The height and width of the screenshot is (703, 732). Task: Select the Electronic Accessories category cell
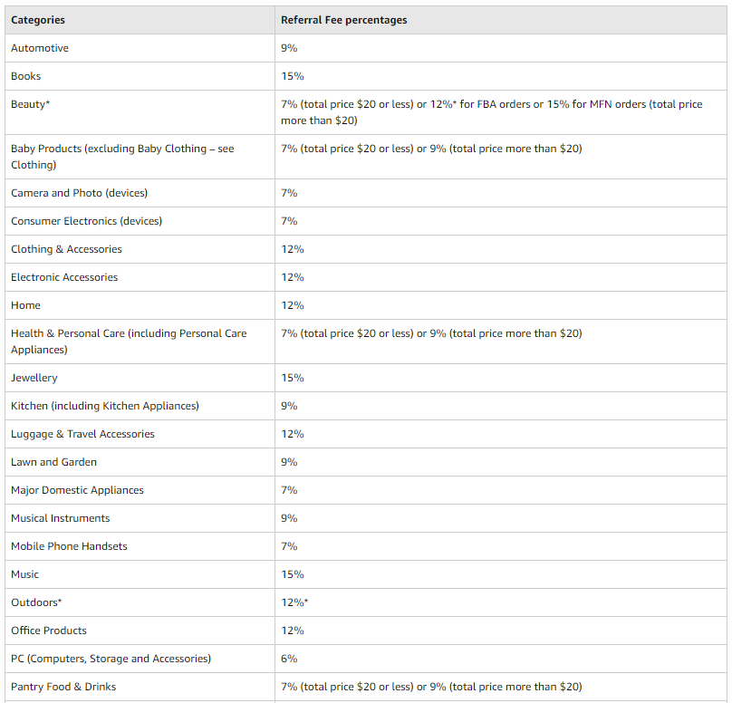tap(64, 277)
